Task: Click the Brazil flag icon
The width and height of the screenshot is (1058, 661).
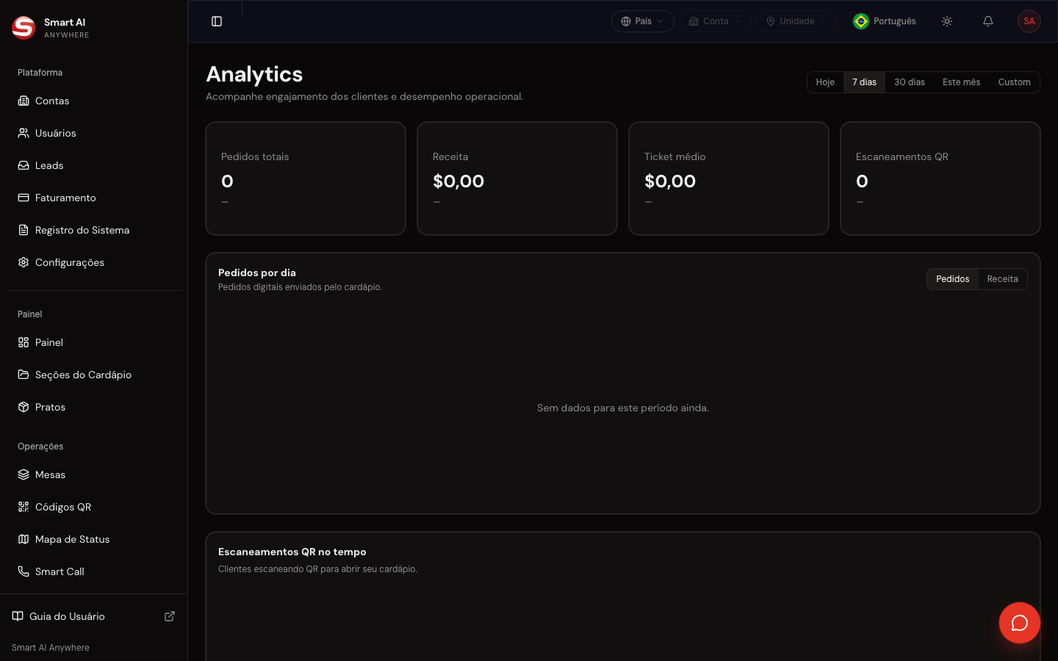Action: [x=861, y=21]
